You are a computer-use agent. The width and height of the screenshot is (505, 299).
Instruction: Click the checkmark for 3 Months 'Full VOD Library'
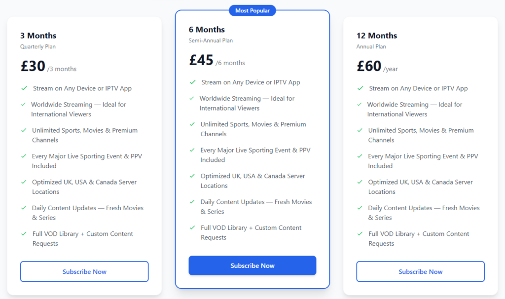[24, 234]
